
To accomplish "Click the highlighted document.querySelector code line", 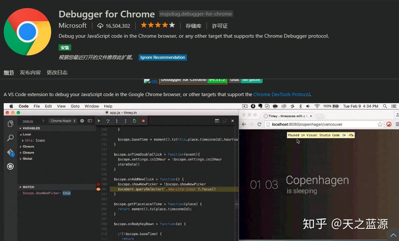I will tap(166, 189).
